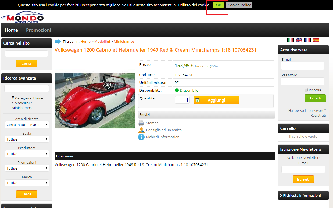
Task: Expand the Richiesta Informazioni panel
Action: coord(303,195)
